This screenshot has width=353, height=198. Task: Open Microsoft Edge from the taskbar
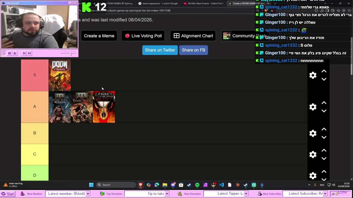157,185
